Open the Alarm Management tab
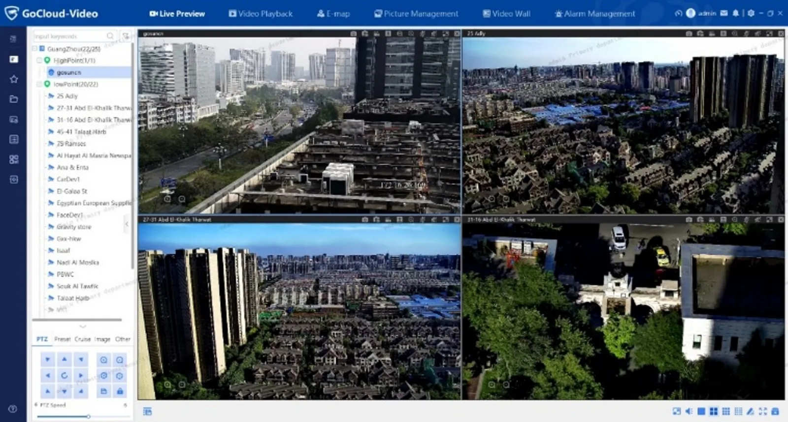Viewport: 788px width, 422px height. (595, 14)
